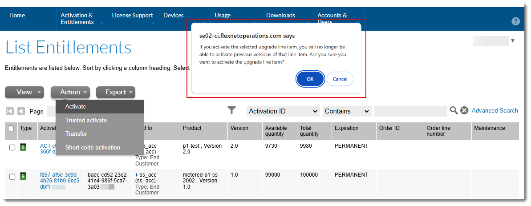The image size is (531, 206).
Task: Expand the Export dropdown button
Action: [115, 92]
